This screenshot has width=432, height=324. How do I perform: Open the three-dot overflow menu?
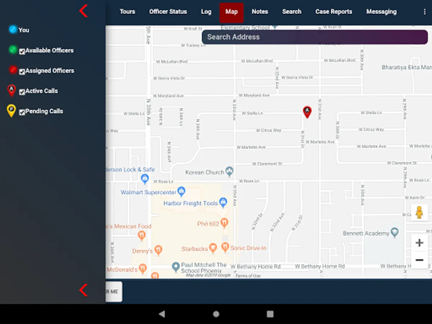click(425, 12)
